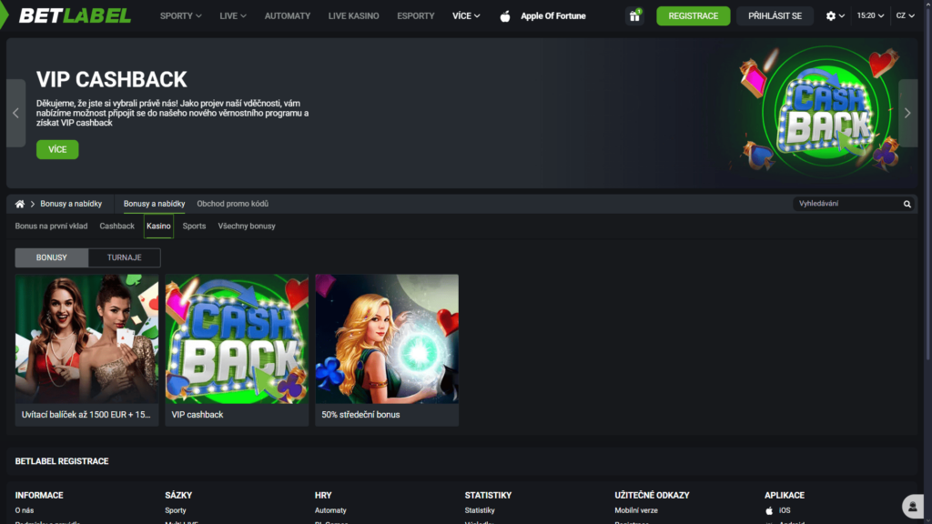This screenshot has height=524, width=932.
Task: Click the iOS app Apple icon
Action: click(769, 510)
